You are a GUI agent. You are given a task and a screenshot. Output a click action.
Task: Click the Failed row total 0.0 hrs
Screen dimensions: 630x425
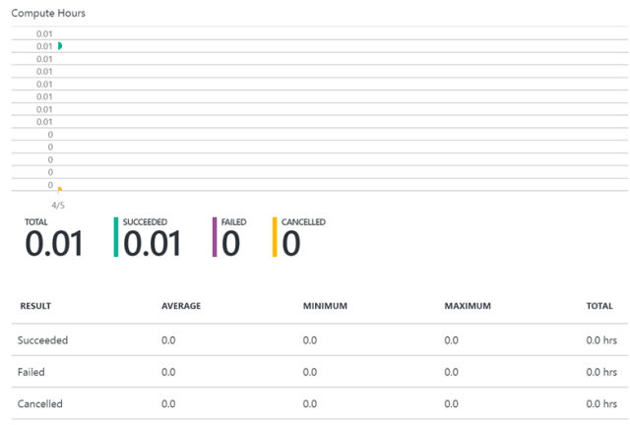click(601, 372)
